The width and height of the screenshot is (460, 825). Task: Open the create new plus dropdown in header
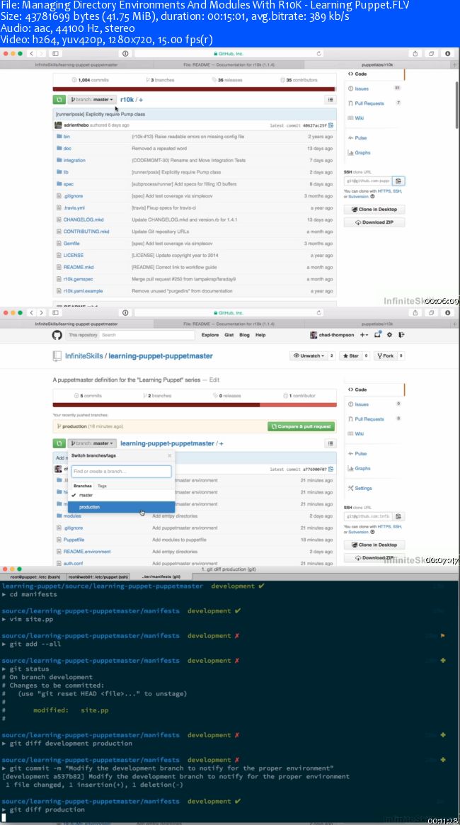(364, 335)
